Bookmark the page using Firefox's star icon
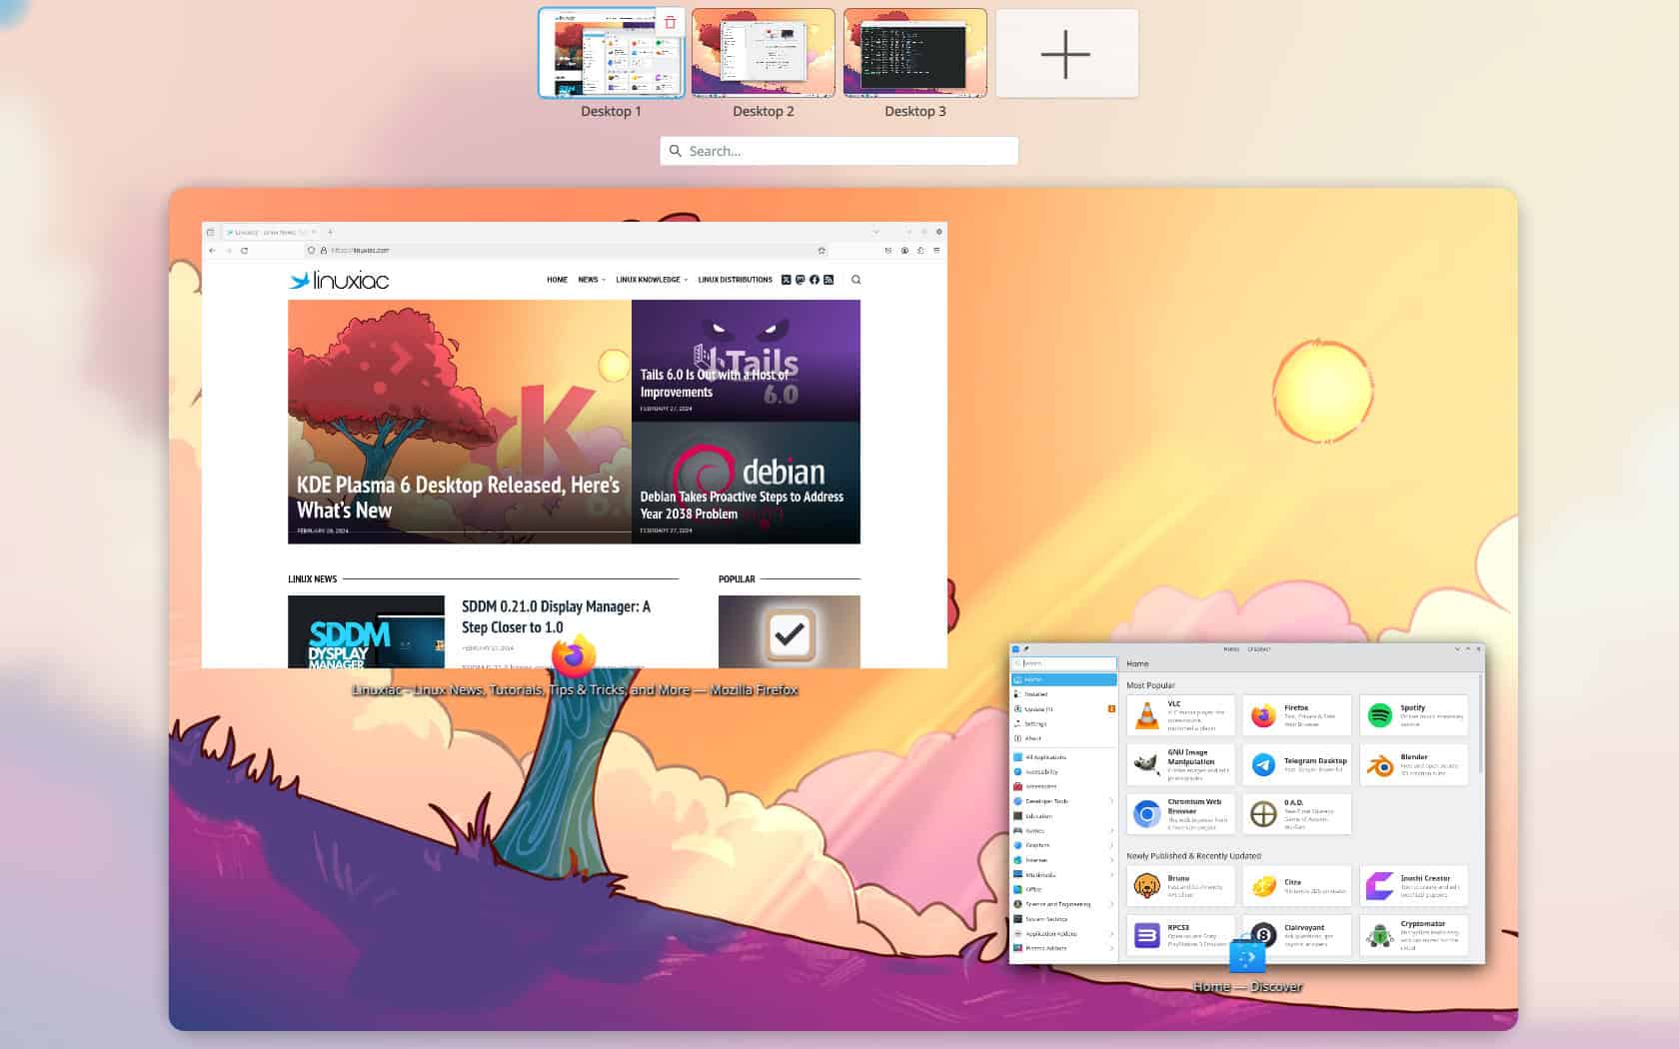1679x1049 pixels. 822,249
